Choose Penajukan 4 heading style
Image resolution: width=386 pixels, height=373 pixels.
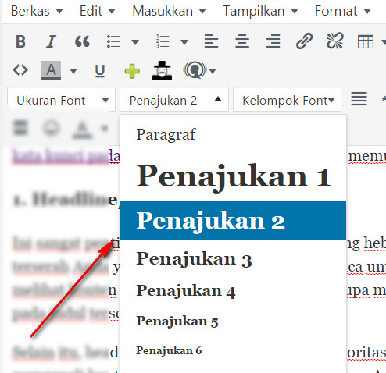pos(233,290)
